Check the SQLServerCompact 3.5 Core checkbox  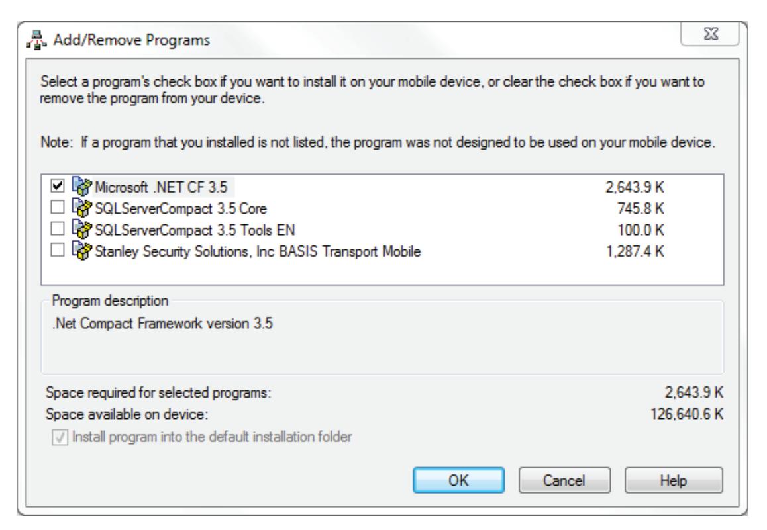click(58, 207)
